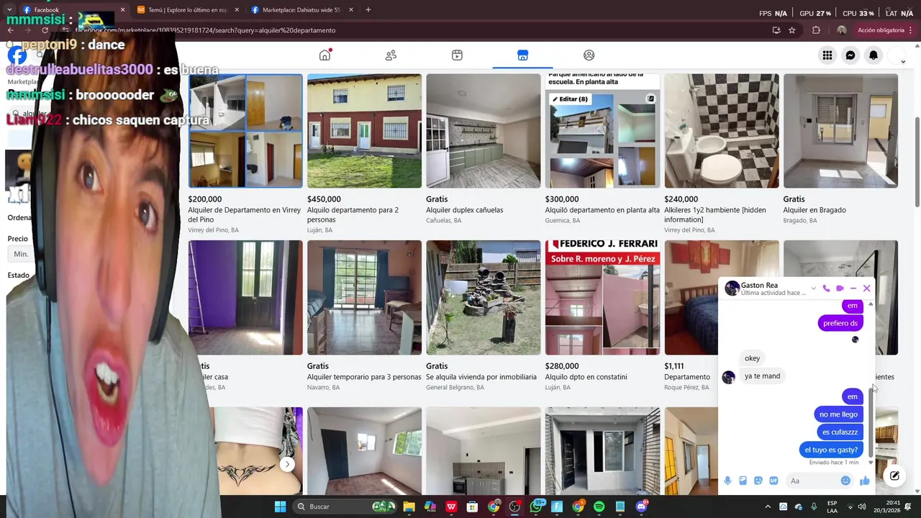Open the browser extensions puzzle icon
Viewport: 921px width, 518px height.
[x=816, y=30]
